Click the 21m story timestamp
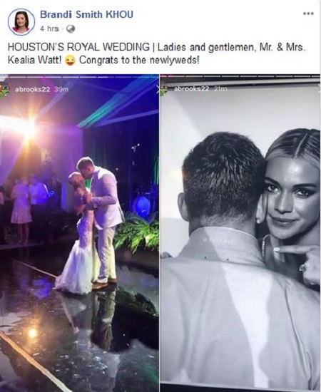Viewport: 321px width, 392px height. pos(220,89)
